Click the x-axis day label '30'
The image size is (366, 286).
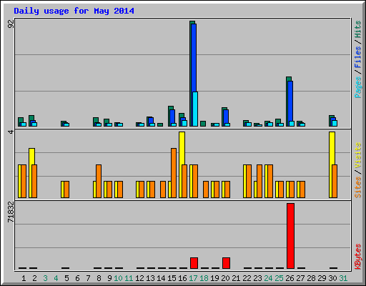click(x=332, y=278)
